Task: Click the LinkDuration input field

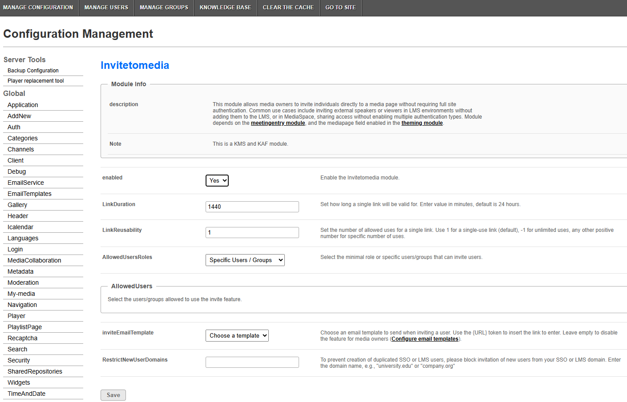Action: (x=252, y=207)
